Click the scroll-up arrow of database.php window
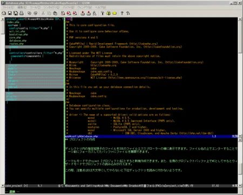 click(240, 19)
